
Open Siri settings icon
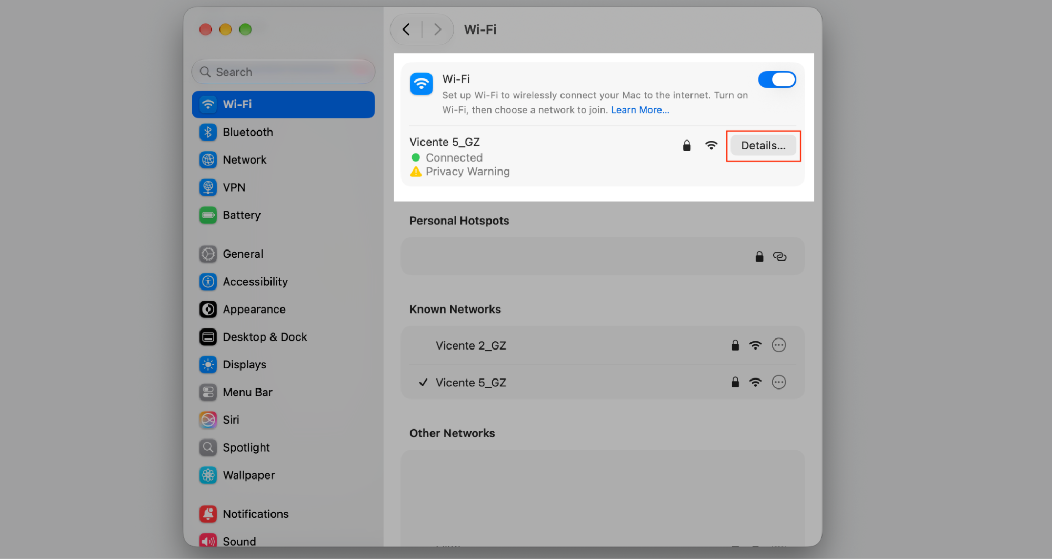coord(208,420)
